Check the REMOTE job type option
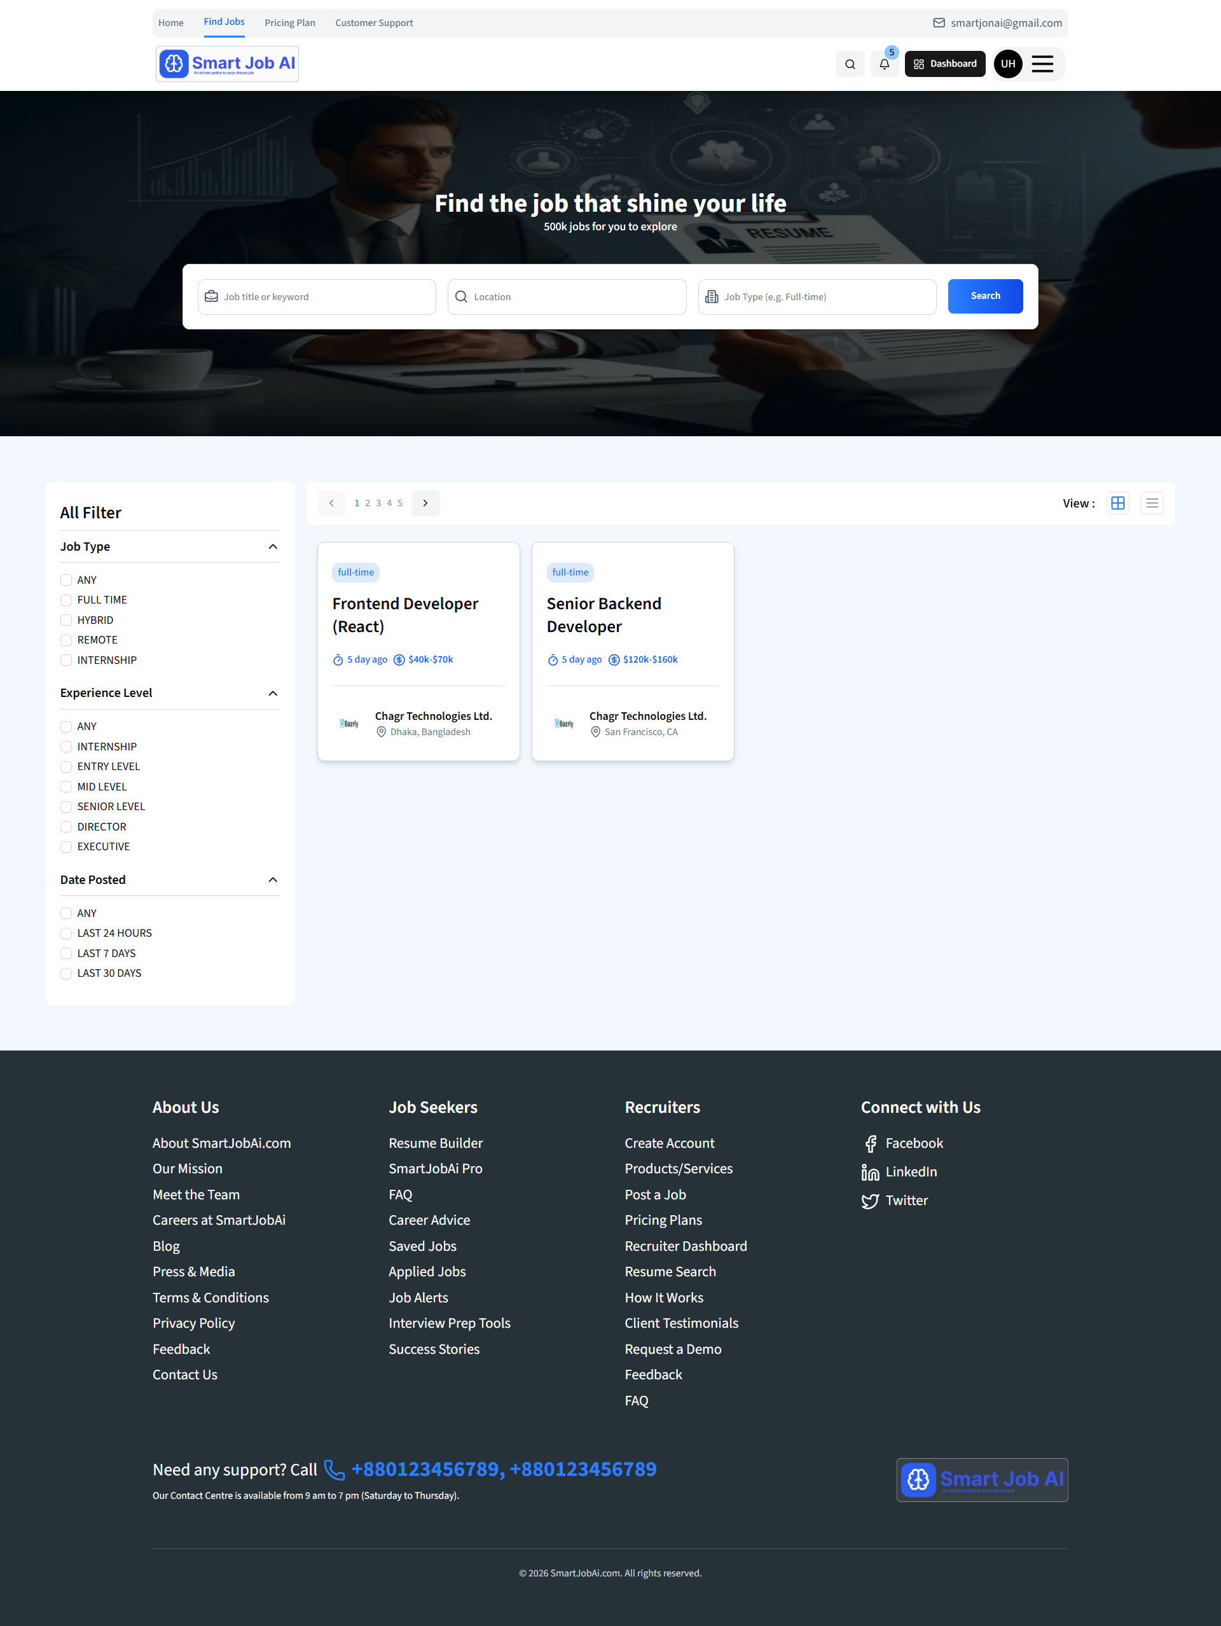Screen dimensions: 1221x1626 (x=66, y=640)
